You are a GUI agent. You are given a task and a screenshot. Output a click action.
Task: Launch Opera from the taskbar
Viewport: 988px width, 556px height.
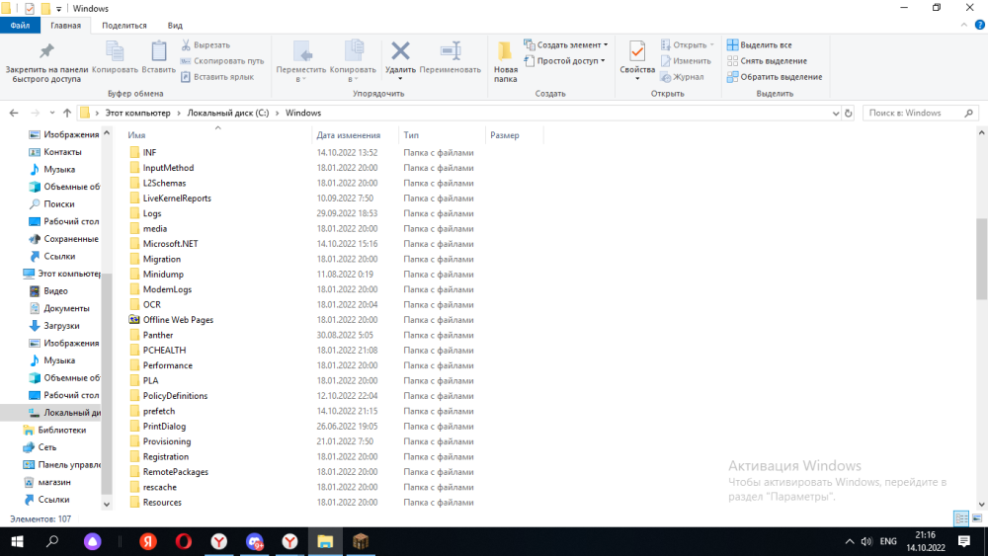point(184,541)
